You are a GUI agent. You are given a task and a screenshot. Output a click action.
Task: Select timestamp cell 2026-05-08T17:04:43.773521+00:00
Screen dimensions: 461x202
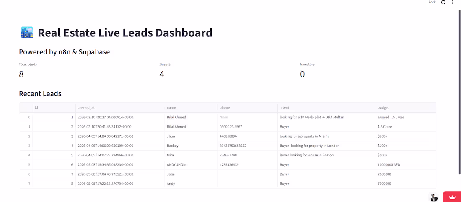click(x=120, y=174)
